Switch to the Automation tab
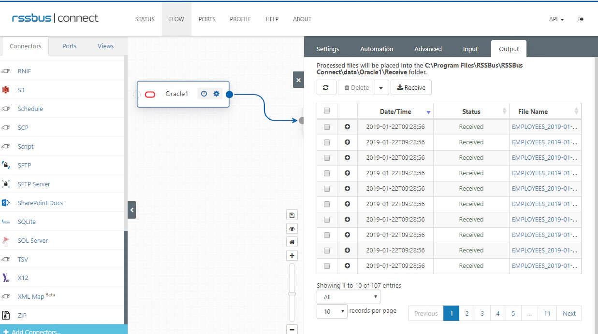Screen dimensions: 598x334 377,49
